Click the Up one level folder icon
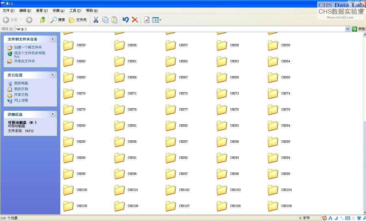 pyautogui.click(x=43, y=20)
